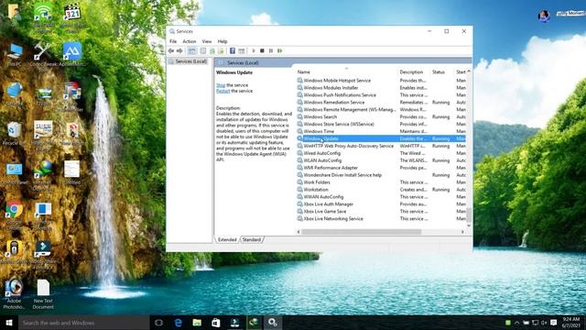Click the Back arrow in Services toolbar
This screenshot has width=586, height=330.
tap(171, 51)
